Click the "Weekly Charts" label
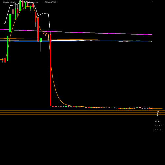The height and width of the screenshot is (165, 165). point(9,2)
